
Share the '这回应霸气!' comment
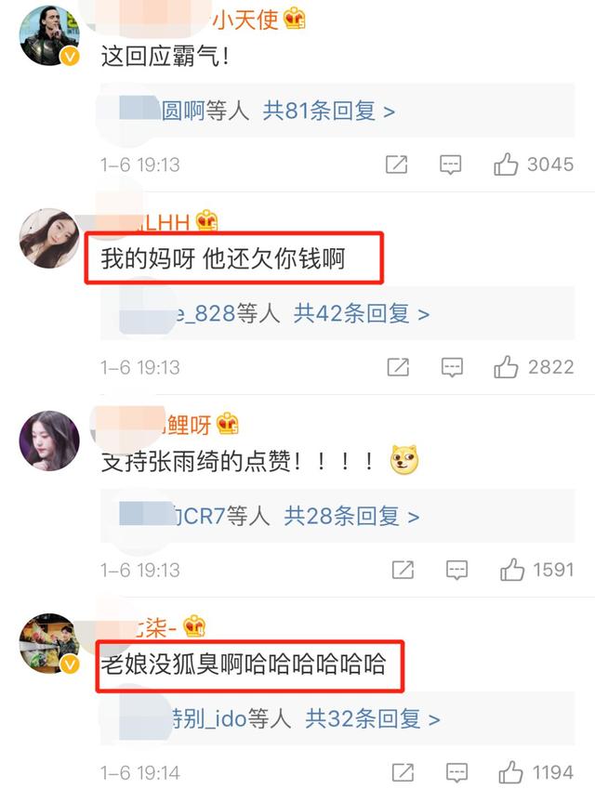click(396, 164)
